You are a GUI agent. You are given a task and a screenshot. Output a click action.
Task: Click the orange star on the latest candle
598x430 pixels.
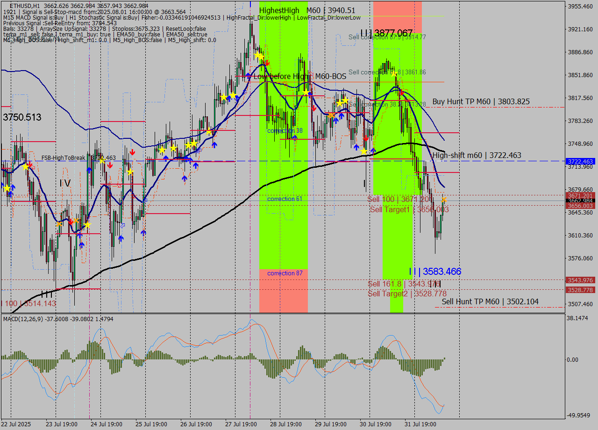444,200
